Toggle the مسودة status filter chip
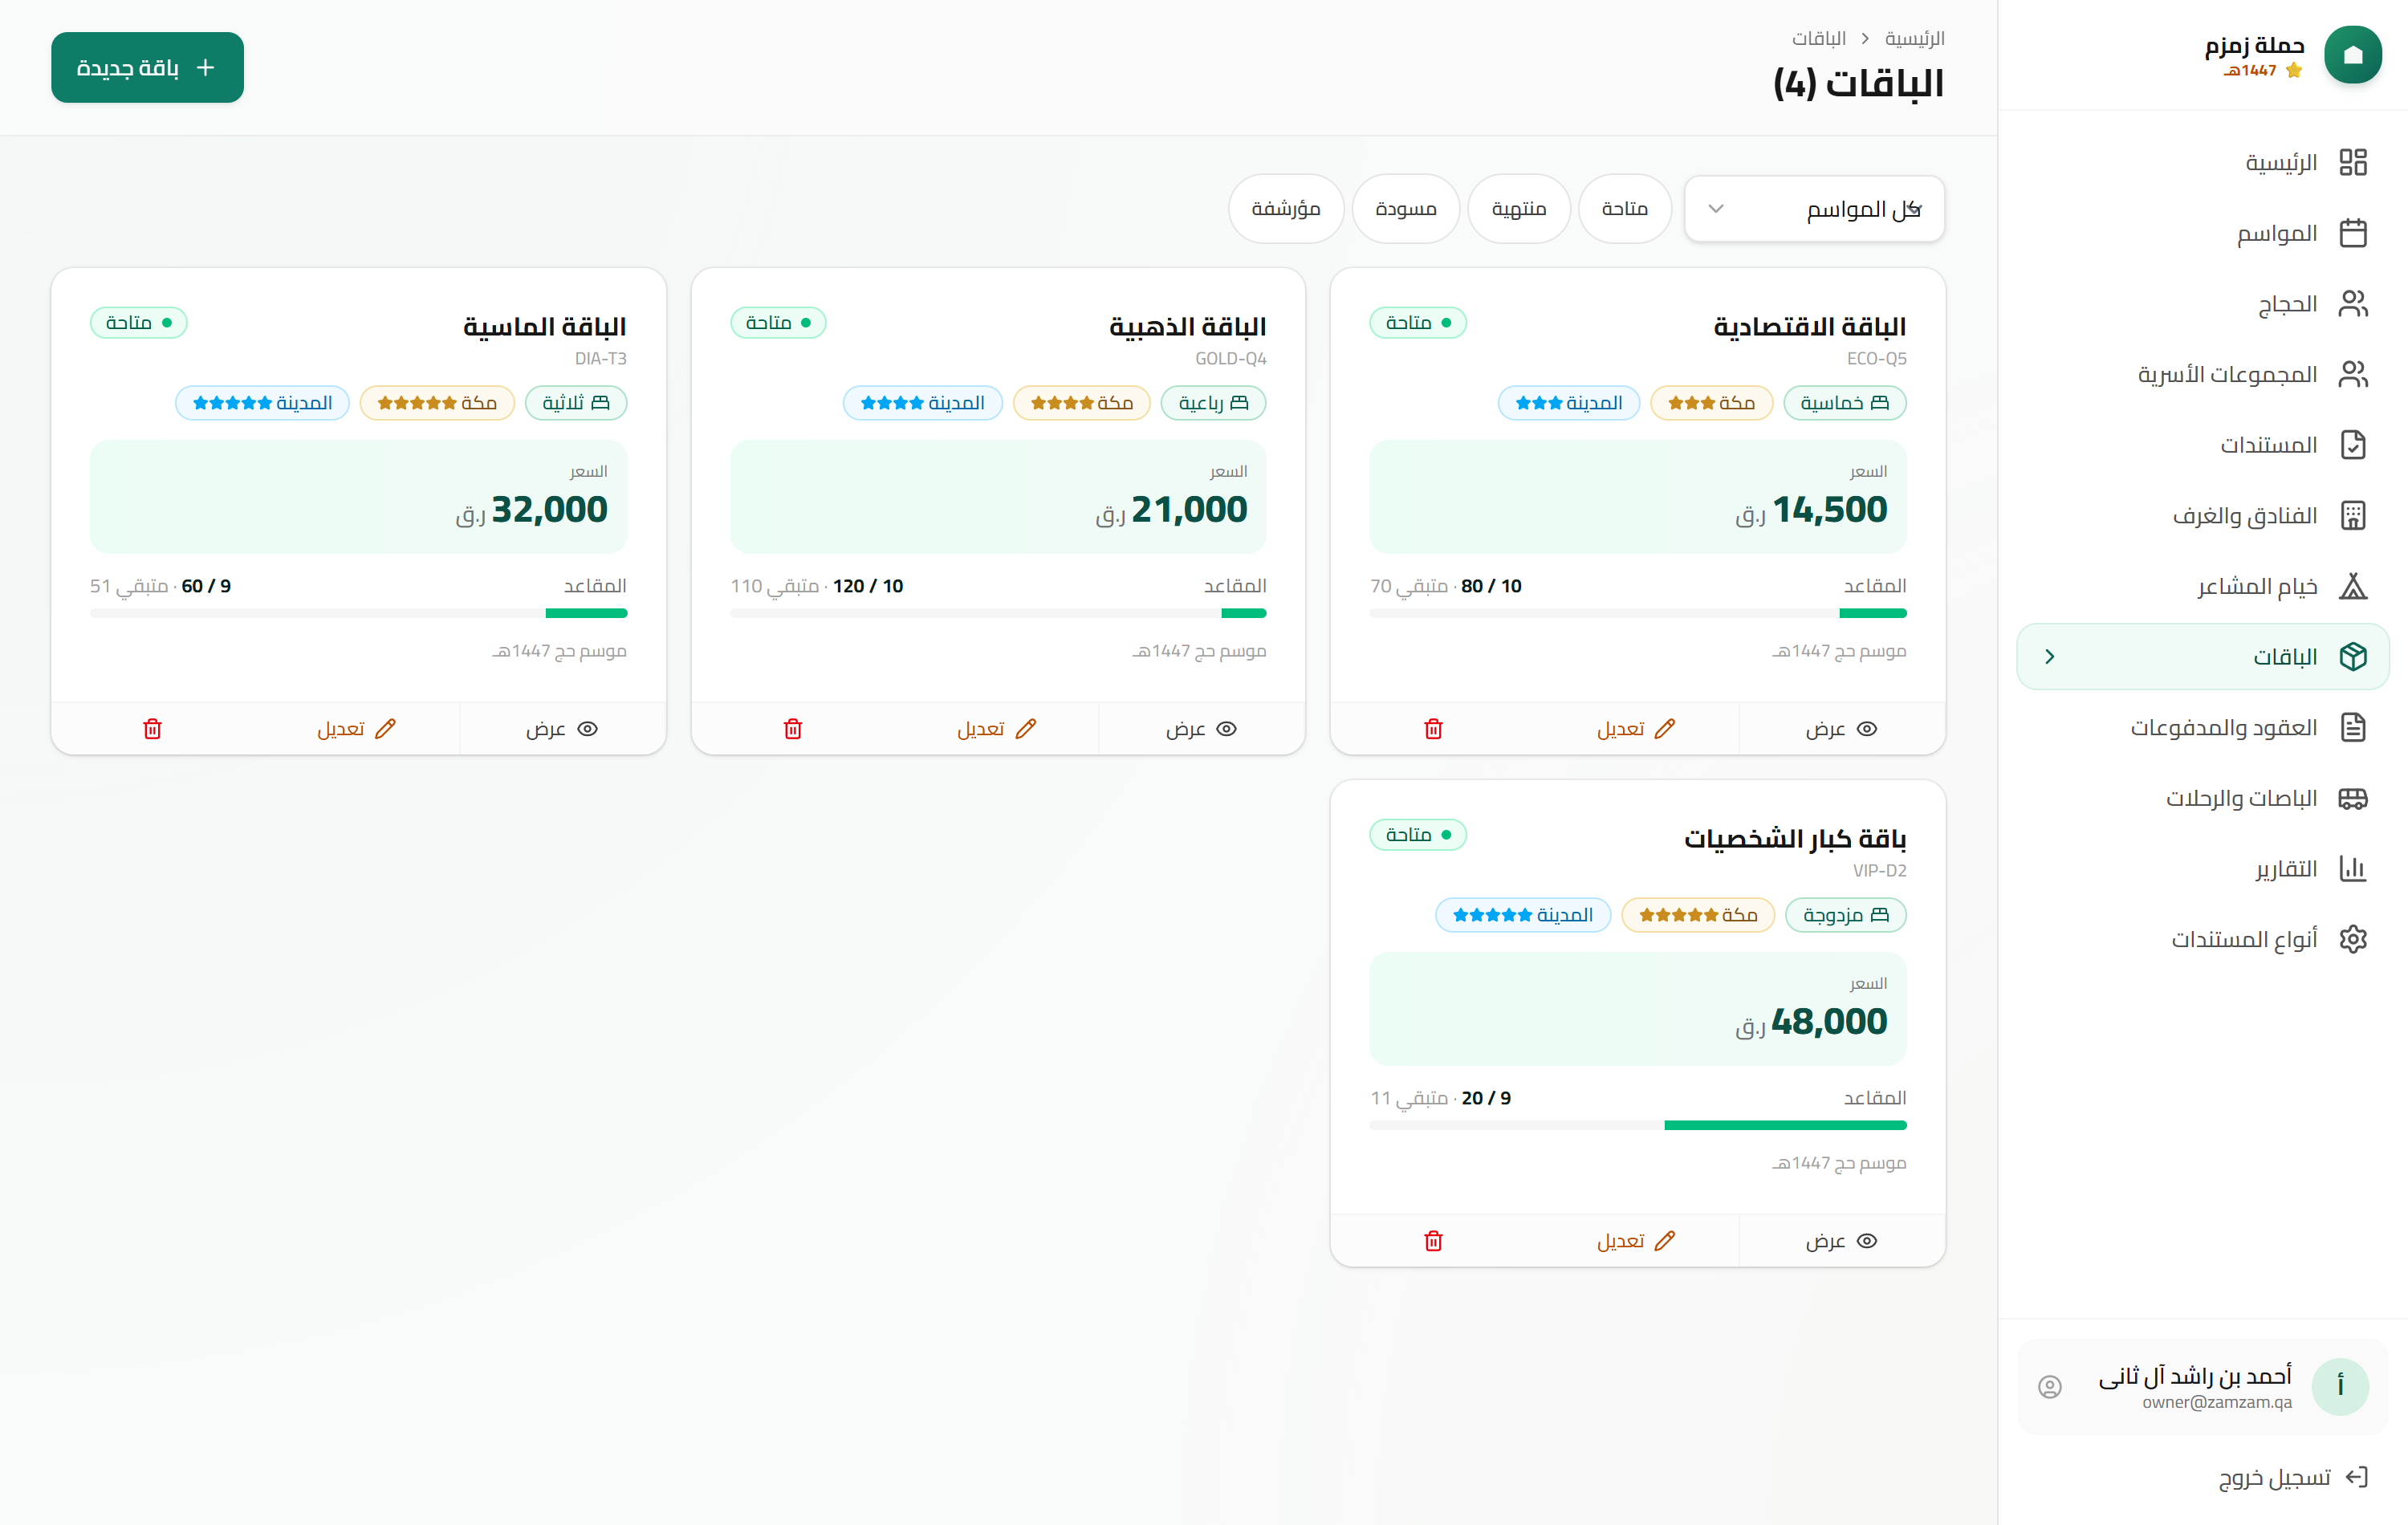This screenshot has width=2408, height=1525. pyautogui.click(x=1405, y=209)
